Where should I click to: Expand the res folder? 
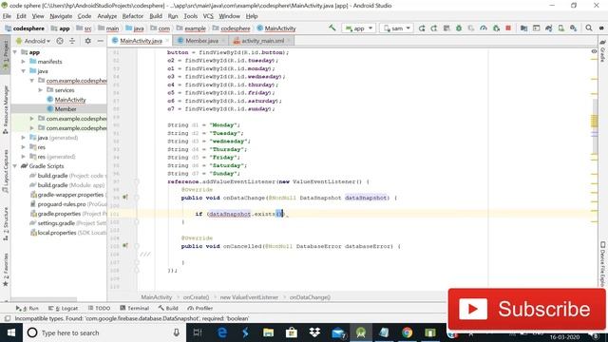pos(23,147)
